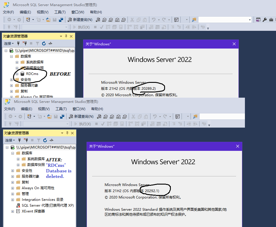
Task: Click the database selector combo in BEFORE toolbar
Action: pyautogui.click(x=45, y=27)
